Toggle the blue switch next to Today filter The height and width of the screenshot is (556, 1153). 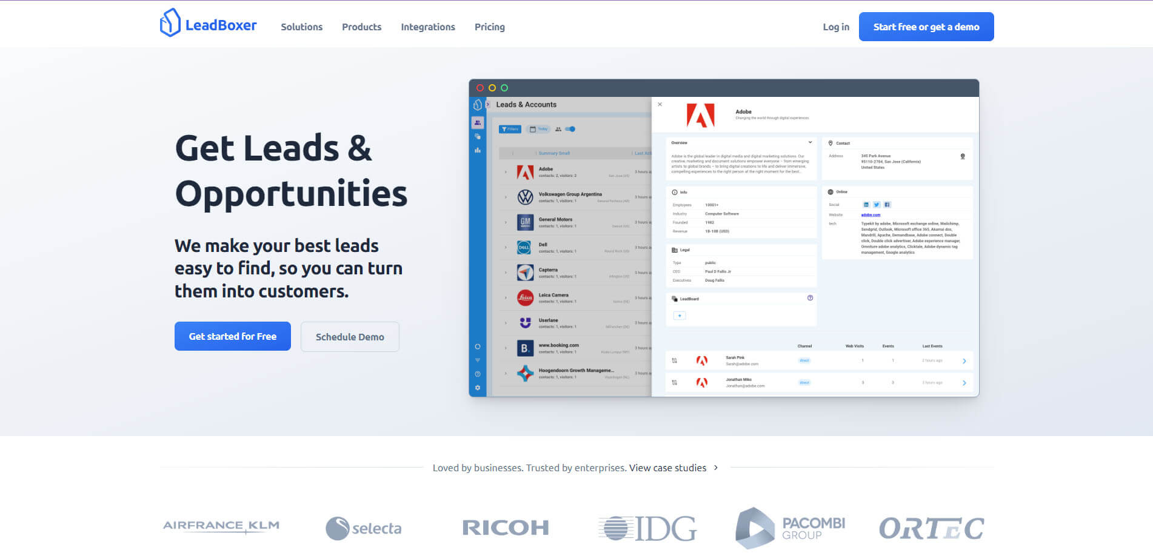tap(570, 129)
